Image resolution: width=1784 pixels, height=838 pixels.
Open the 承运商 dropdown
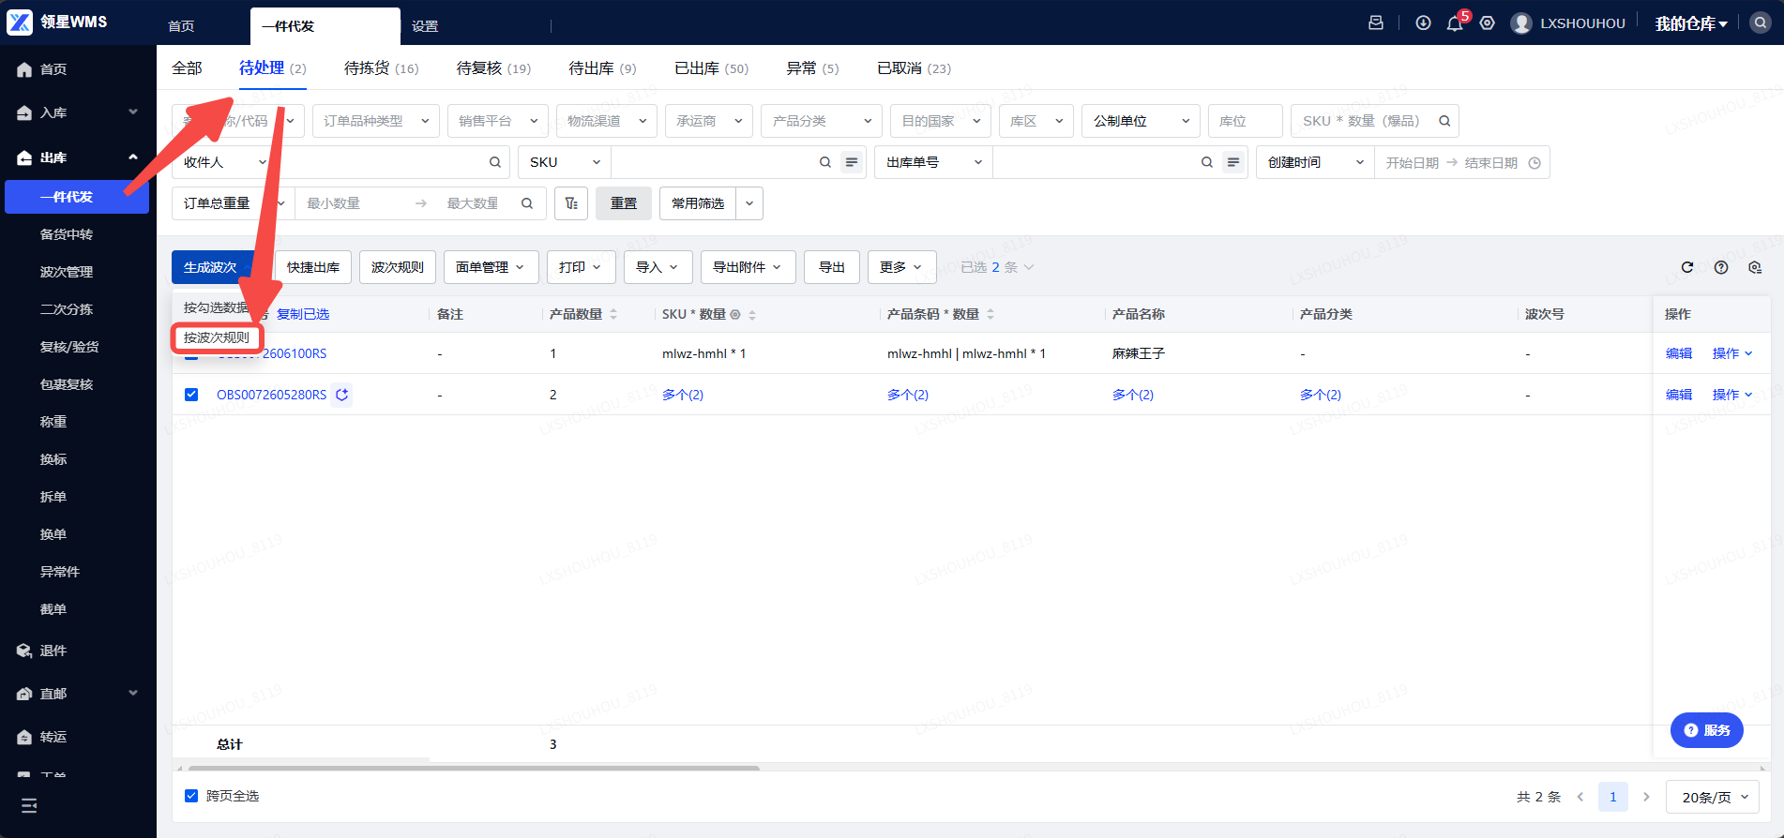[x=709, y=121]
